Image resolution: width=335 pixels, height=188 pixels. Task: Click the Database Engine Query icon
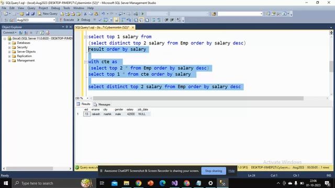62,14
